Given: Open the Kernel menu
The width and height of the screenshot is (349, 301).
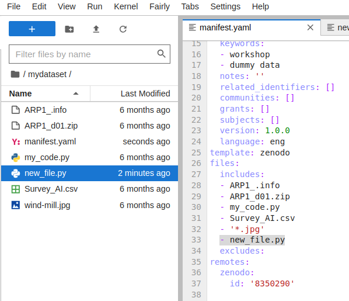Looking at the screenshot, I should (x=125, y=6).
